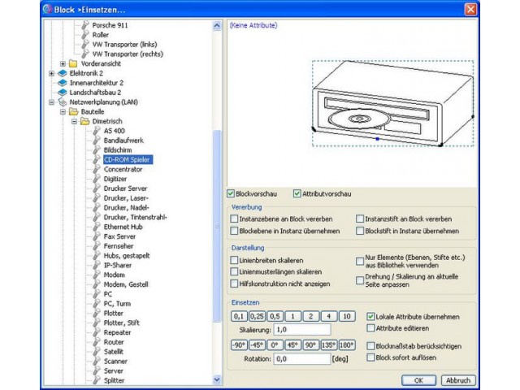Click the block icon beside Porsche 911
Screen dimensions: 520x390
click(x=85, y=25)
